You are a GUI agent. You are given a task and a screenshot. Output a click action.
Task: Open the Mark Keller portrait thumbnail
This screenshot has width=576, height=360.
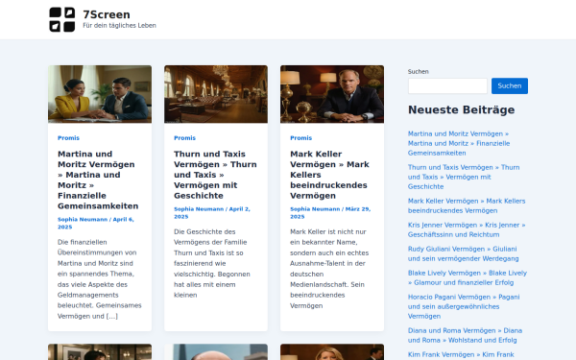pos(332,94)
